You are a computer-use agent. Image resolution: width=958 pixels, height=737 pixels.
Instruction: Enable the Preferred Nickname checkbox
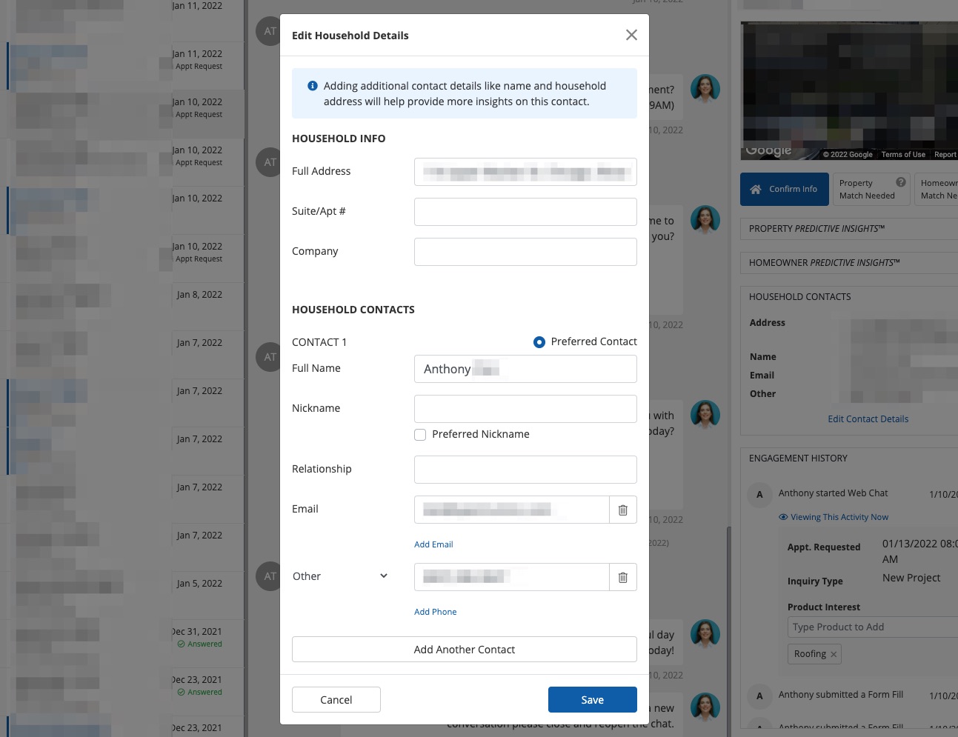(420, 435)
